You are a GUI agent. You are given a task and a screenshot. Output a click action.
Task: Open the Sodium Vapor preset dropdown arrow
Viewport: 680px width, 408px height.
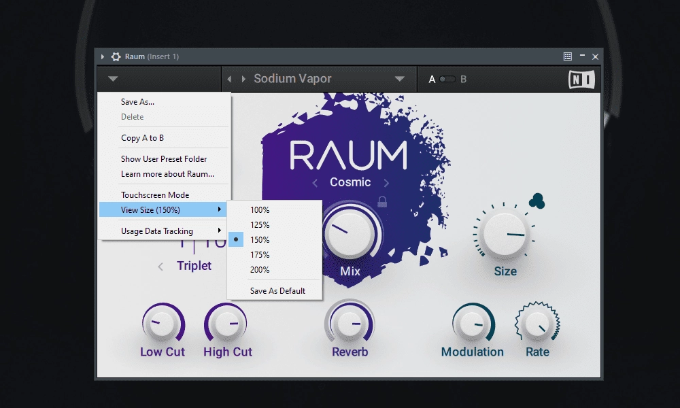pos(399,79)
